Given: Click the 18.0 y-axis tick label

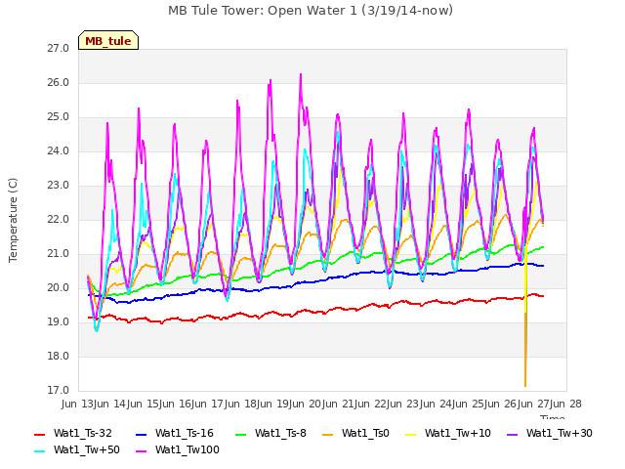Looking at the screenshot, I should [x=59, y=357].
